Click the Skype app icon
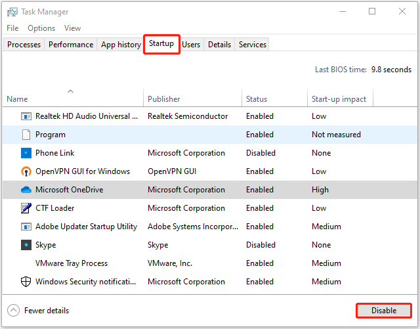Image resolution: width=420 pixels, height=329 pixels. [x=26, y=245]
